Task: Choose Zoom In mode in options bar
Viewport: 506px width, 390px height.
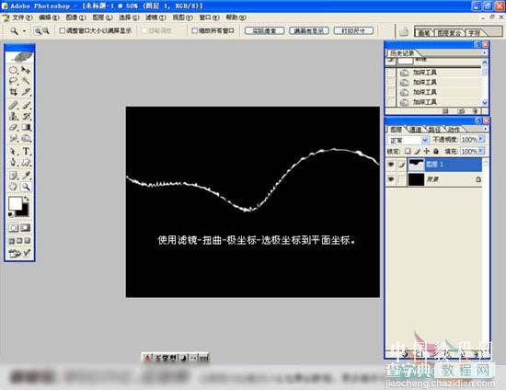Action: pos(38,31)
